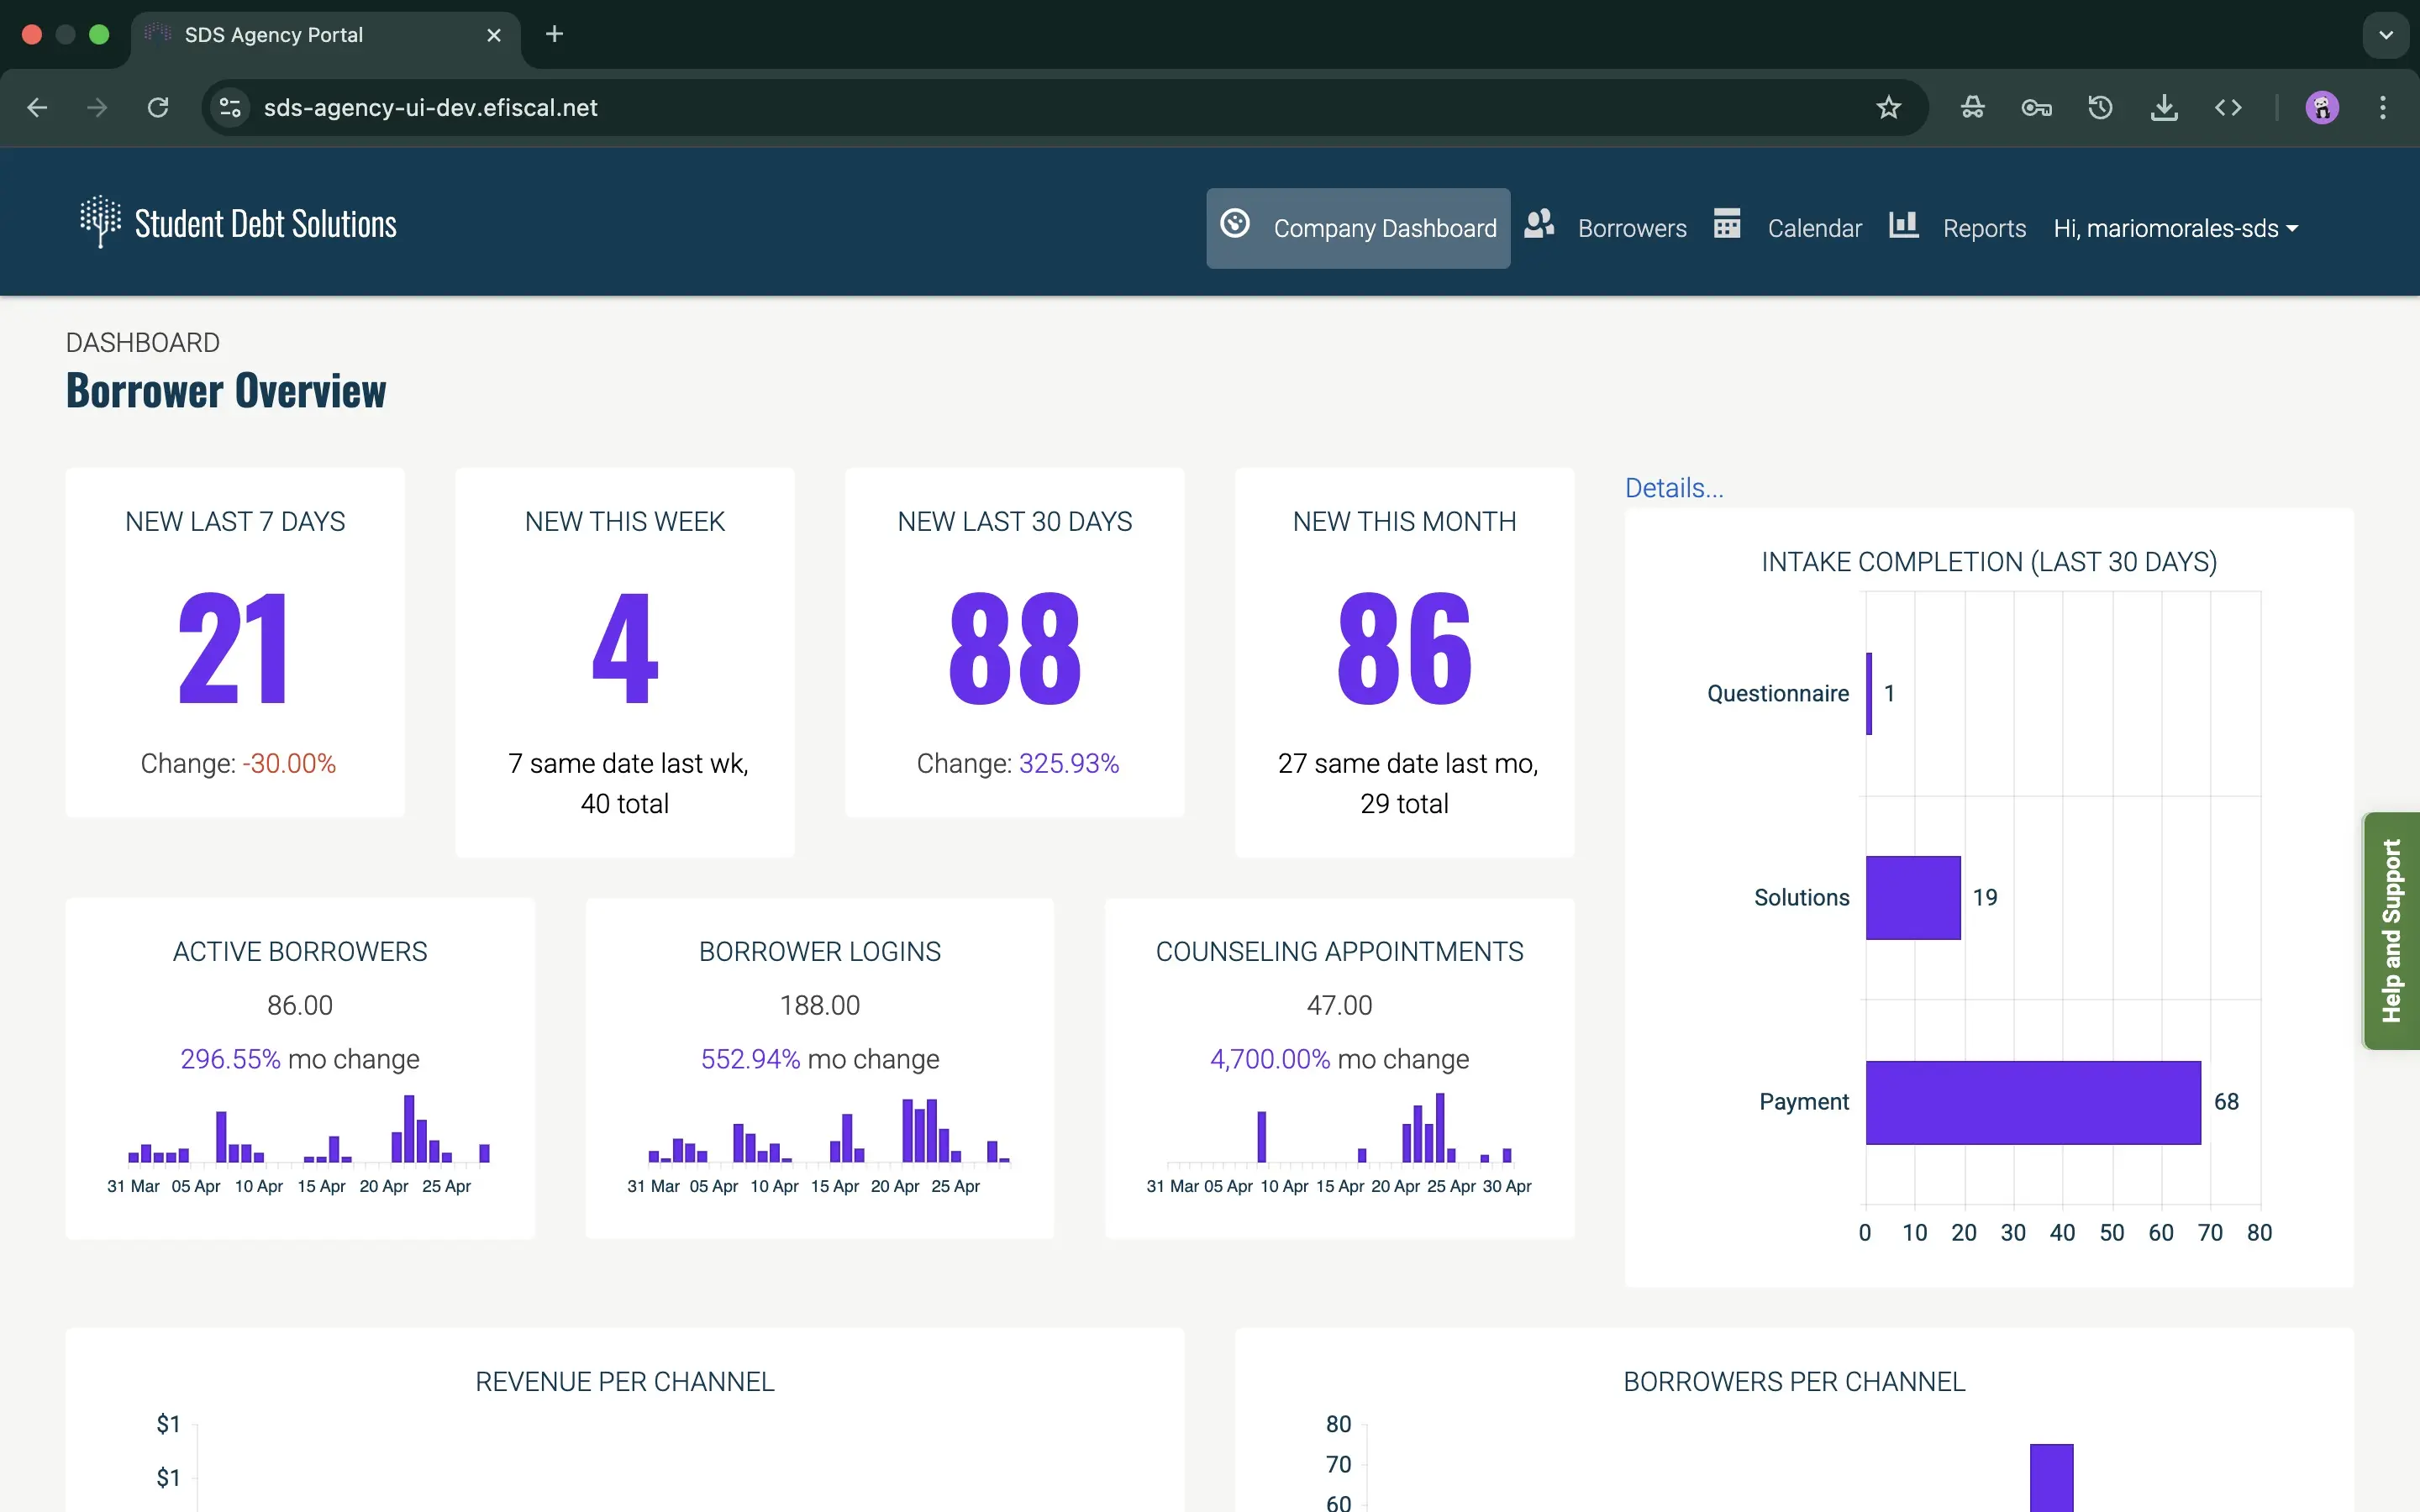The image size is (2420, 1512).
Task: Open the browser downloads icon
Action: tap(2164, 108)
